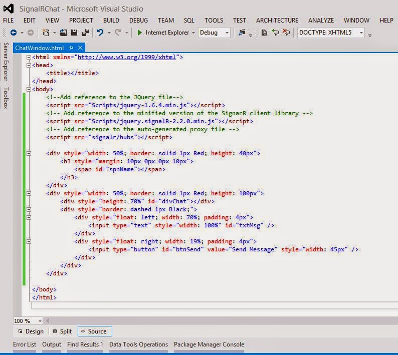Collapse the float right div outline
398x355 pixels.
(29, 242)
